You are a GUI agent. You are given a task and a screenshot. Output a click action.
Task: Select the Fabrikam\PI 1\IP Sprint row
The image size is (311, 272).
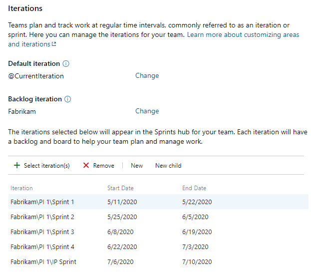(x=43, y=262)
